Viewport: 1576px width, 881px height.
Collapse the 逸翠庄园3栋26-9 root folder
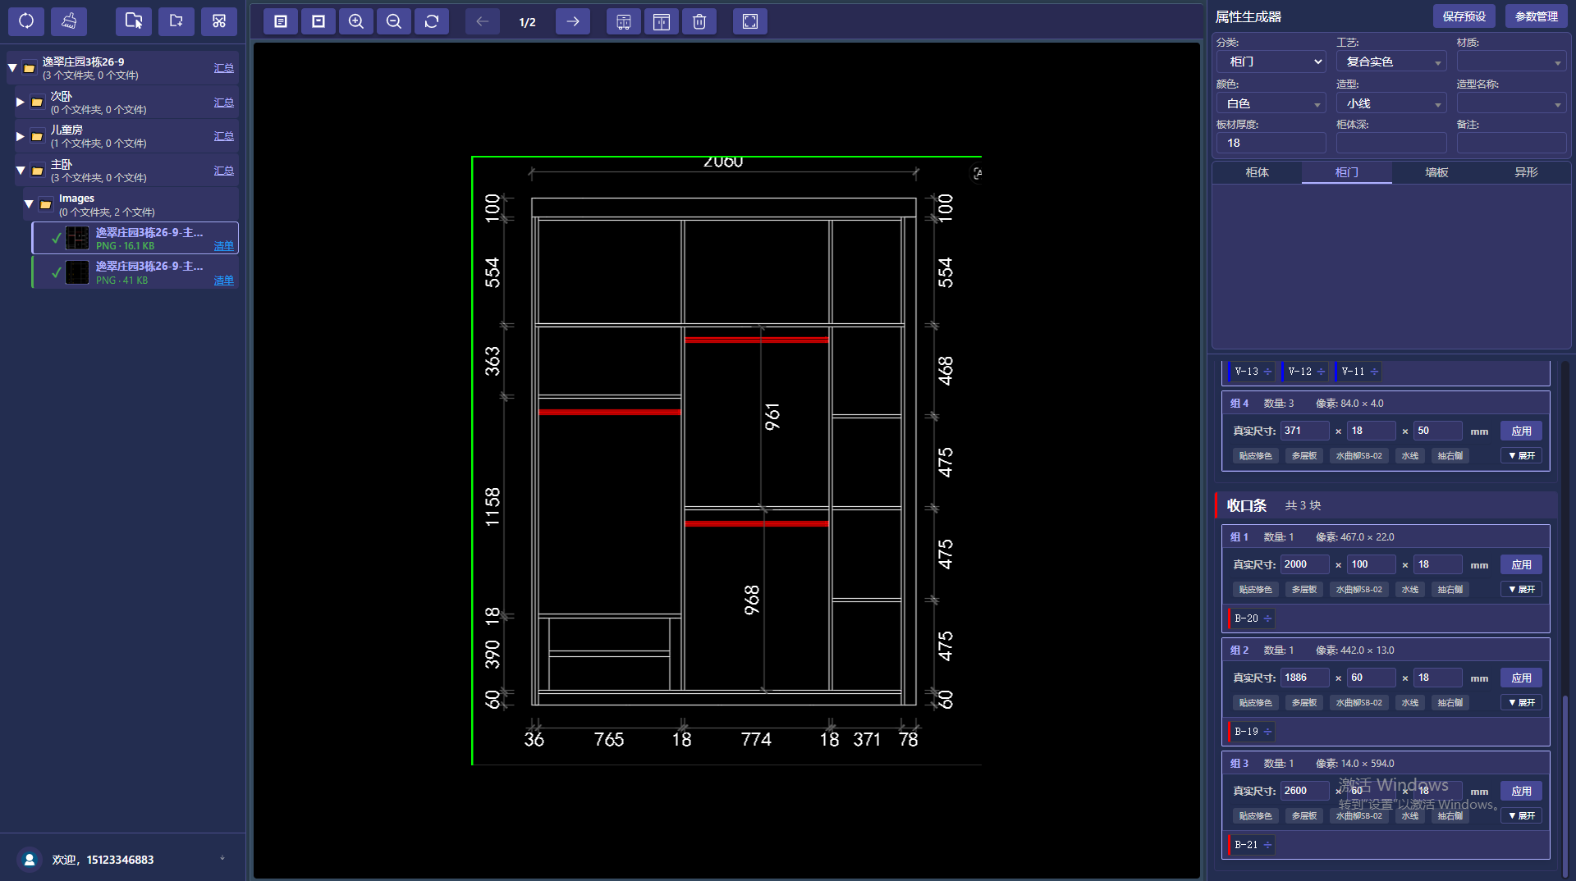coord(12,68)
